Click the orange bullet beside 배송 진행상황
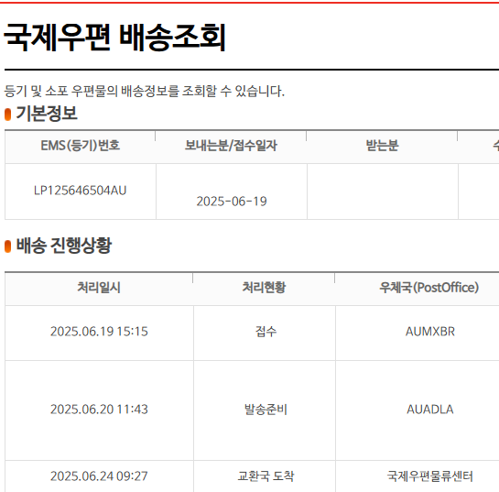The image size is (499, 492). (x=8, y=246)
